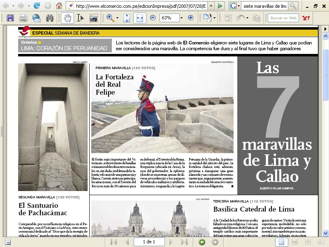Open the zoom tool dropdown arrow
The image size is (329, 247).
pos(117,18)
